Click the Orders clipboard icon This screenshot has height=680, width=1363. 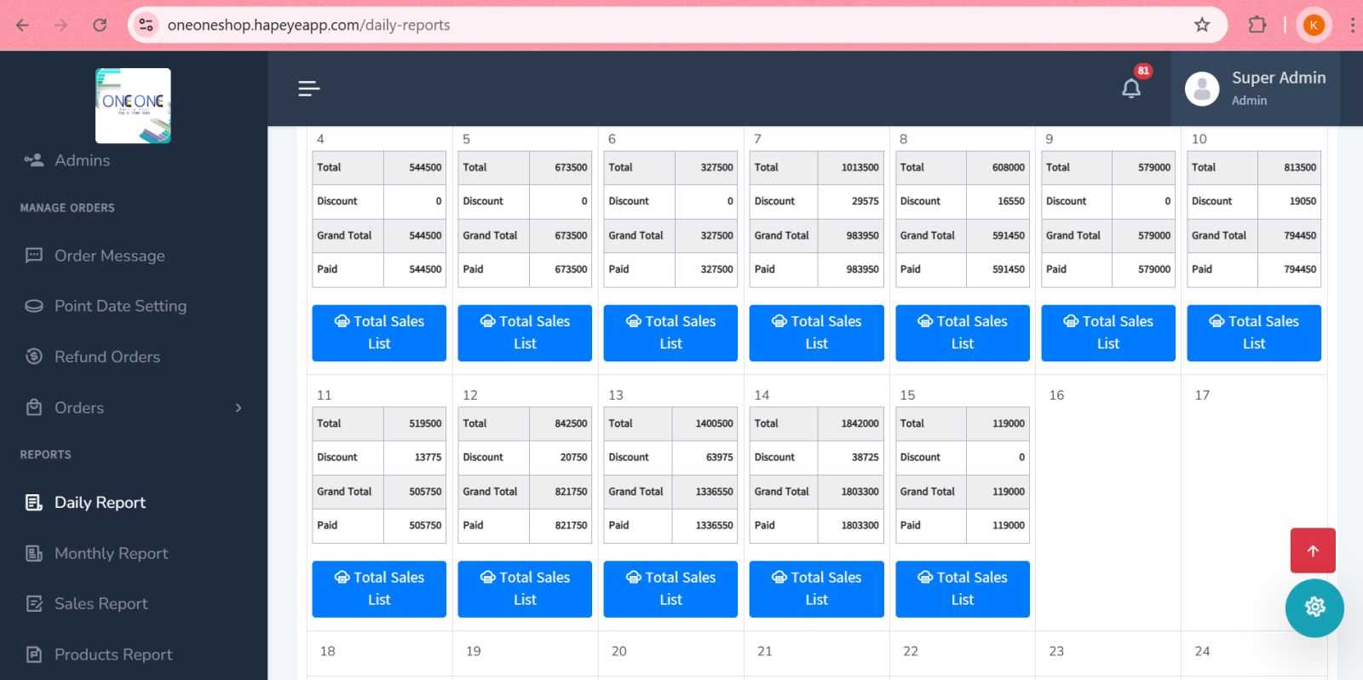34,407
